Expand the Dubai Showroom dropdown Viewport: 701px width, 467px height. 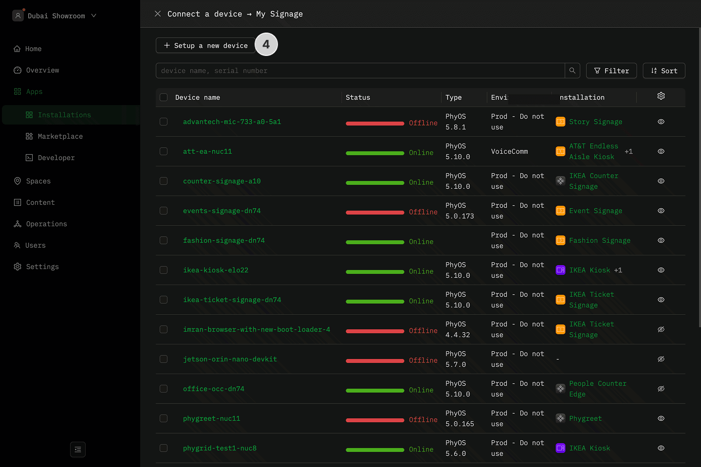click(x=94, y=16)
